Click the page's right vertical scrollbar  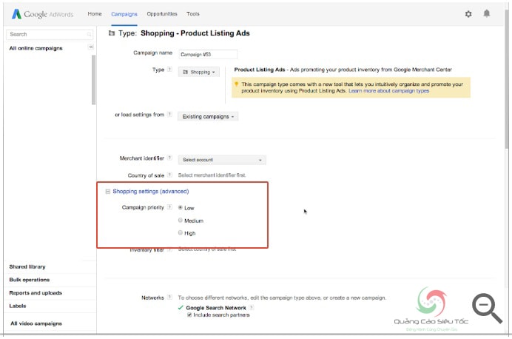507,78
